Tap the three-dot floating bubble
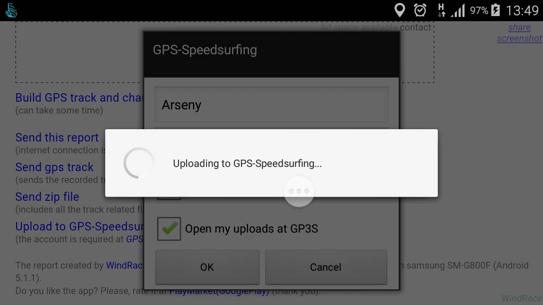Viewport: 543px width, 305px height. [x=299, y=191]
